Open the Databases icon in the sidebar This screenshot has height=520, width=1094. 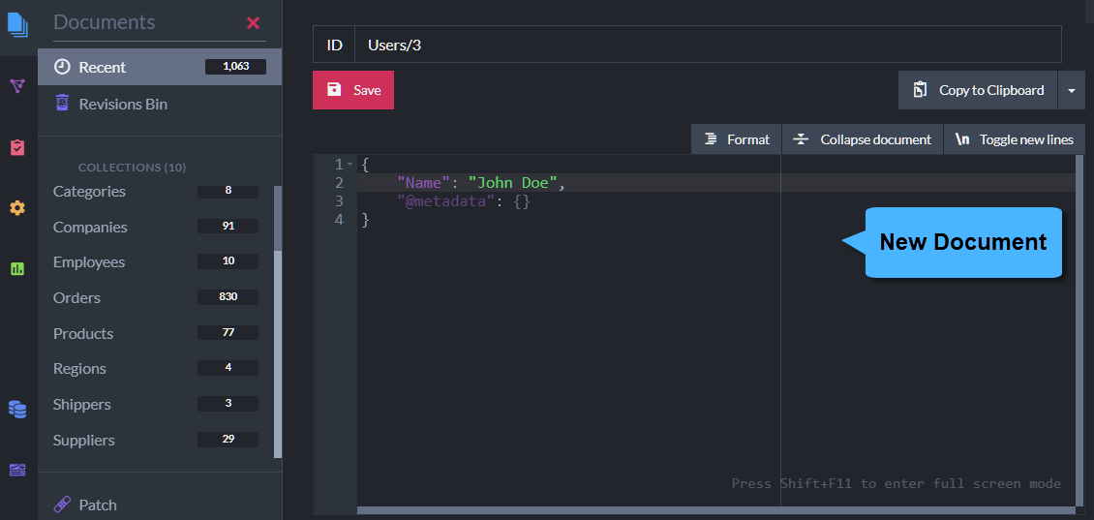[x=17, y=409]
